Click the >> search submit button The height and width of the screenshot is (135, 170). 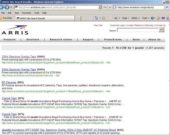click(x=161, y=30)
